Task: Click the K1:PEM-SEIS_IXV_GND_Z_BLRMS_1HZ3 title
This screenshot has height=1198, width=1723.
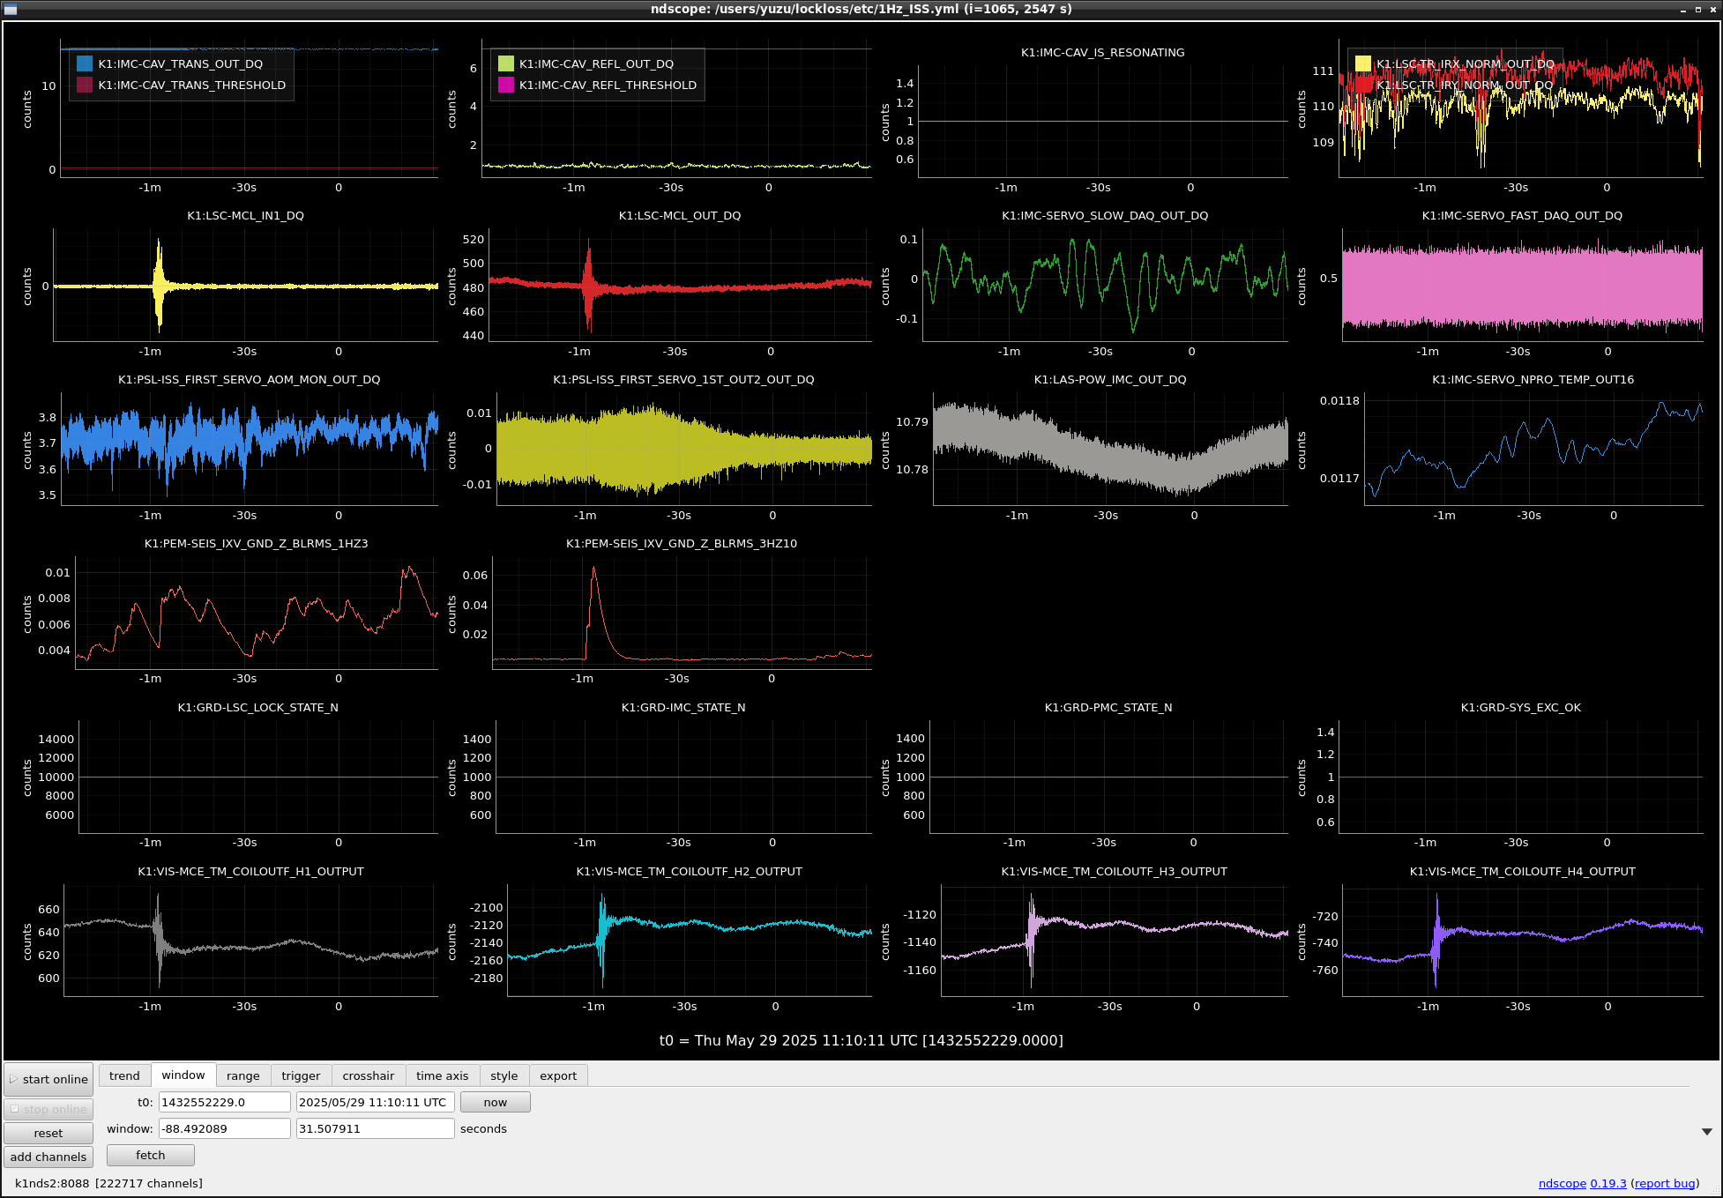Action: [256, 543]
